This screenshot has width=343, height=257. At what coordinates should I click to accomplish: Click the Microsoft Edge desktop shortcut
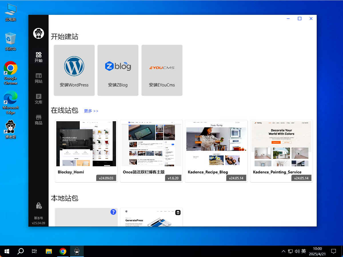11,102
